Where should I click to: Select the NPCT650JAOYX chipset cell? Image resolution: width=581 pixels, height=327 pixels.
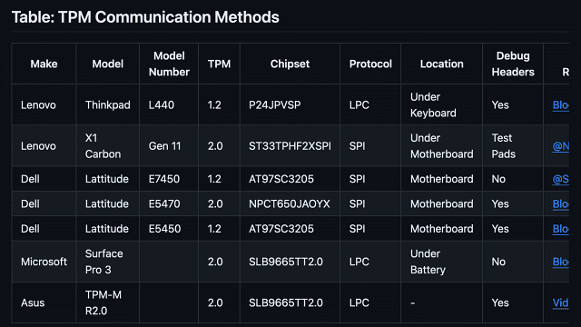pos(290,203)
